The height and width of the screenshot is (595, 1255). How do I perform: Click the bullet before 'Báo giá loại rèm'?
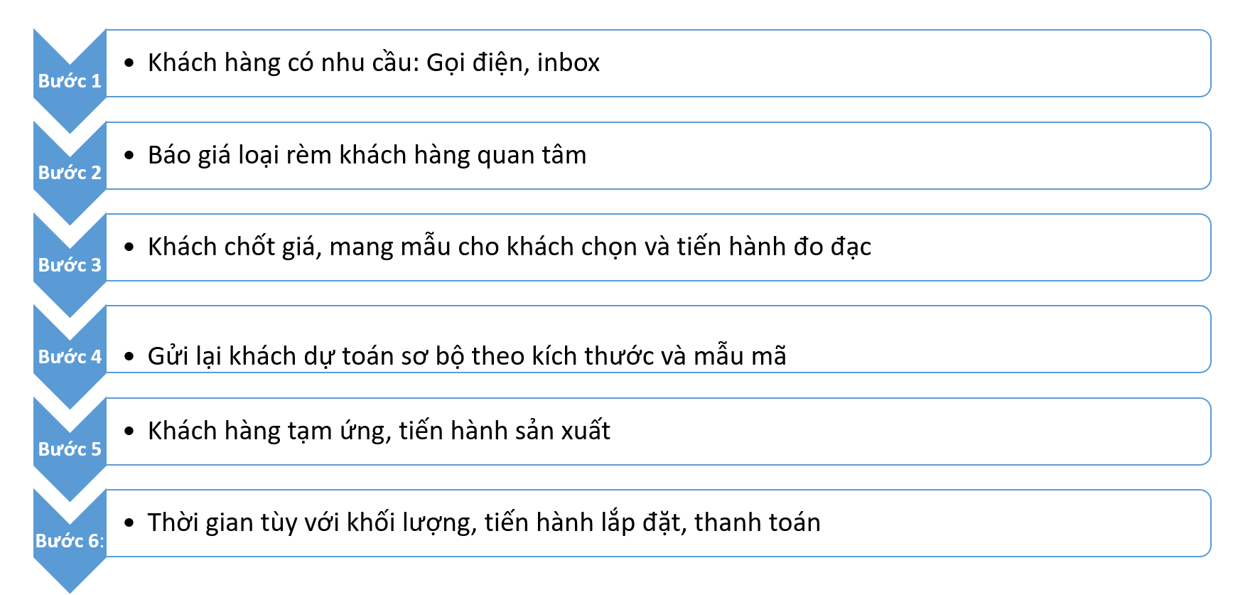tap(129, 156)
